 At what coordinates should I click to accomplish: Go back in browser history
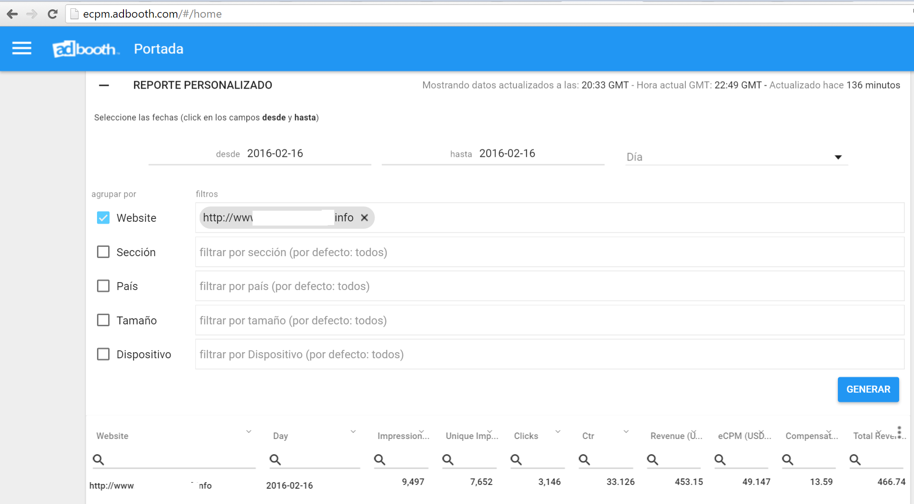click(12, 14)
